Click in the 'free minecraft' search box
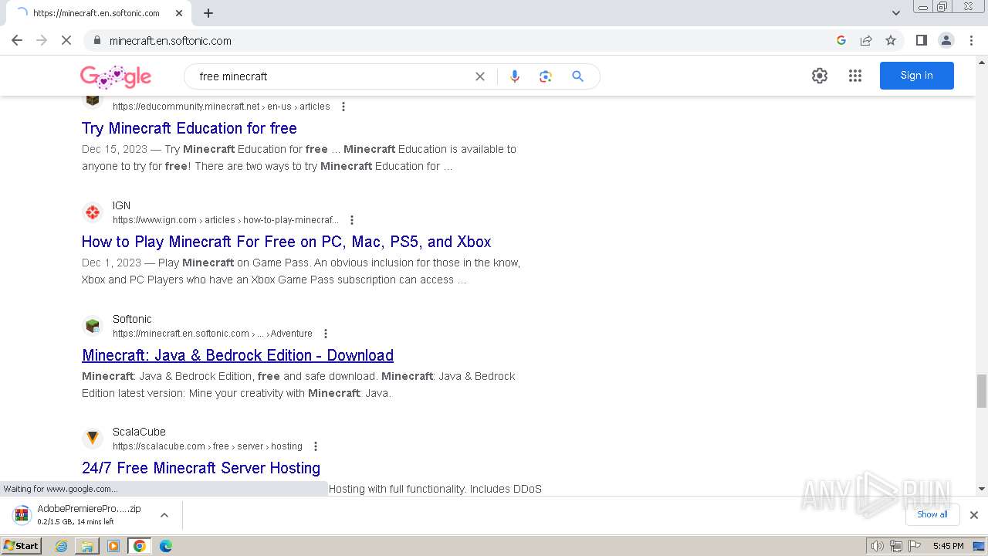988x556 pixels. coord(332,76)
